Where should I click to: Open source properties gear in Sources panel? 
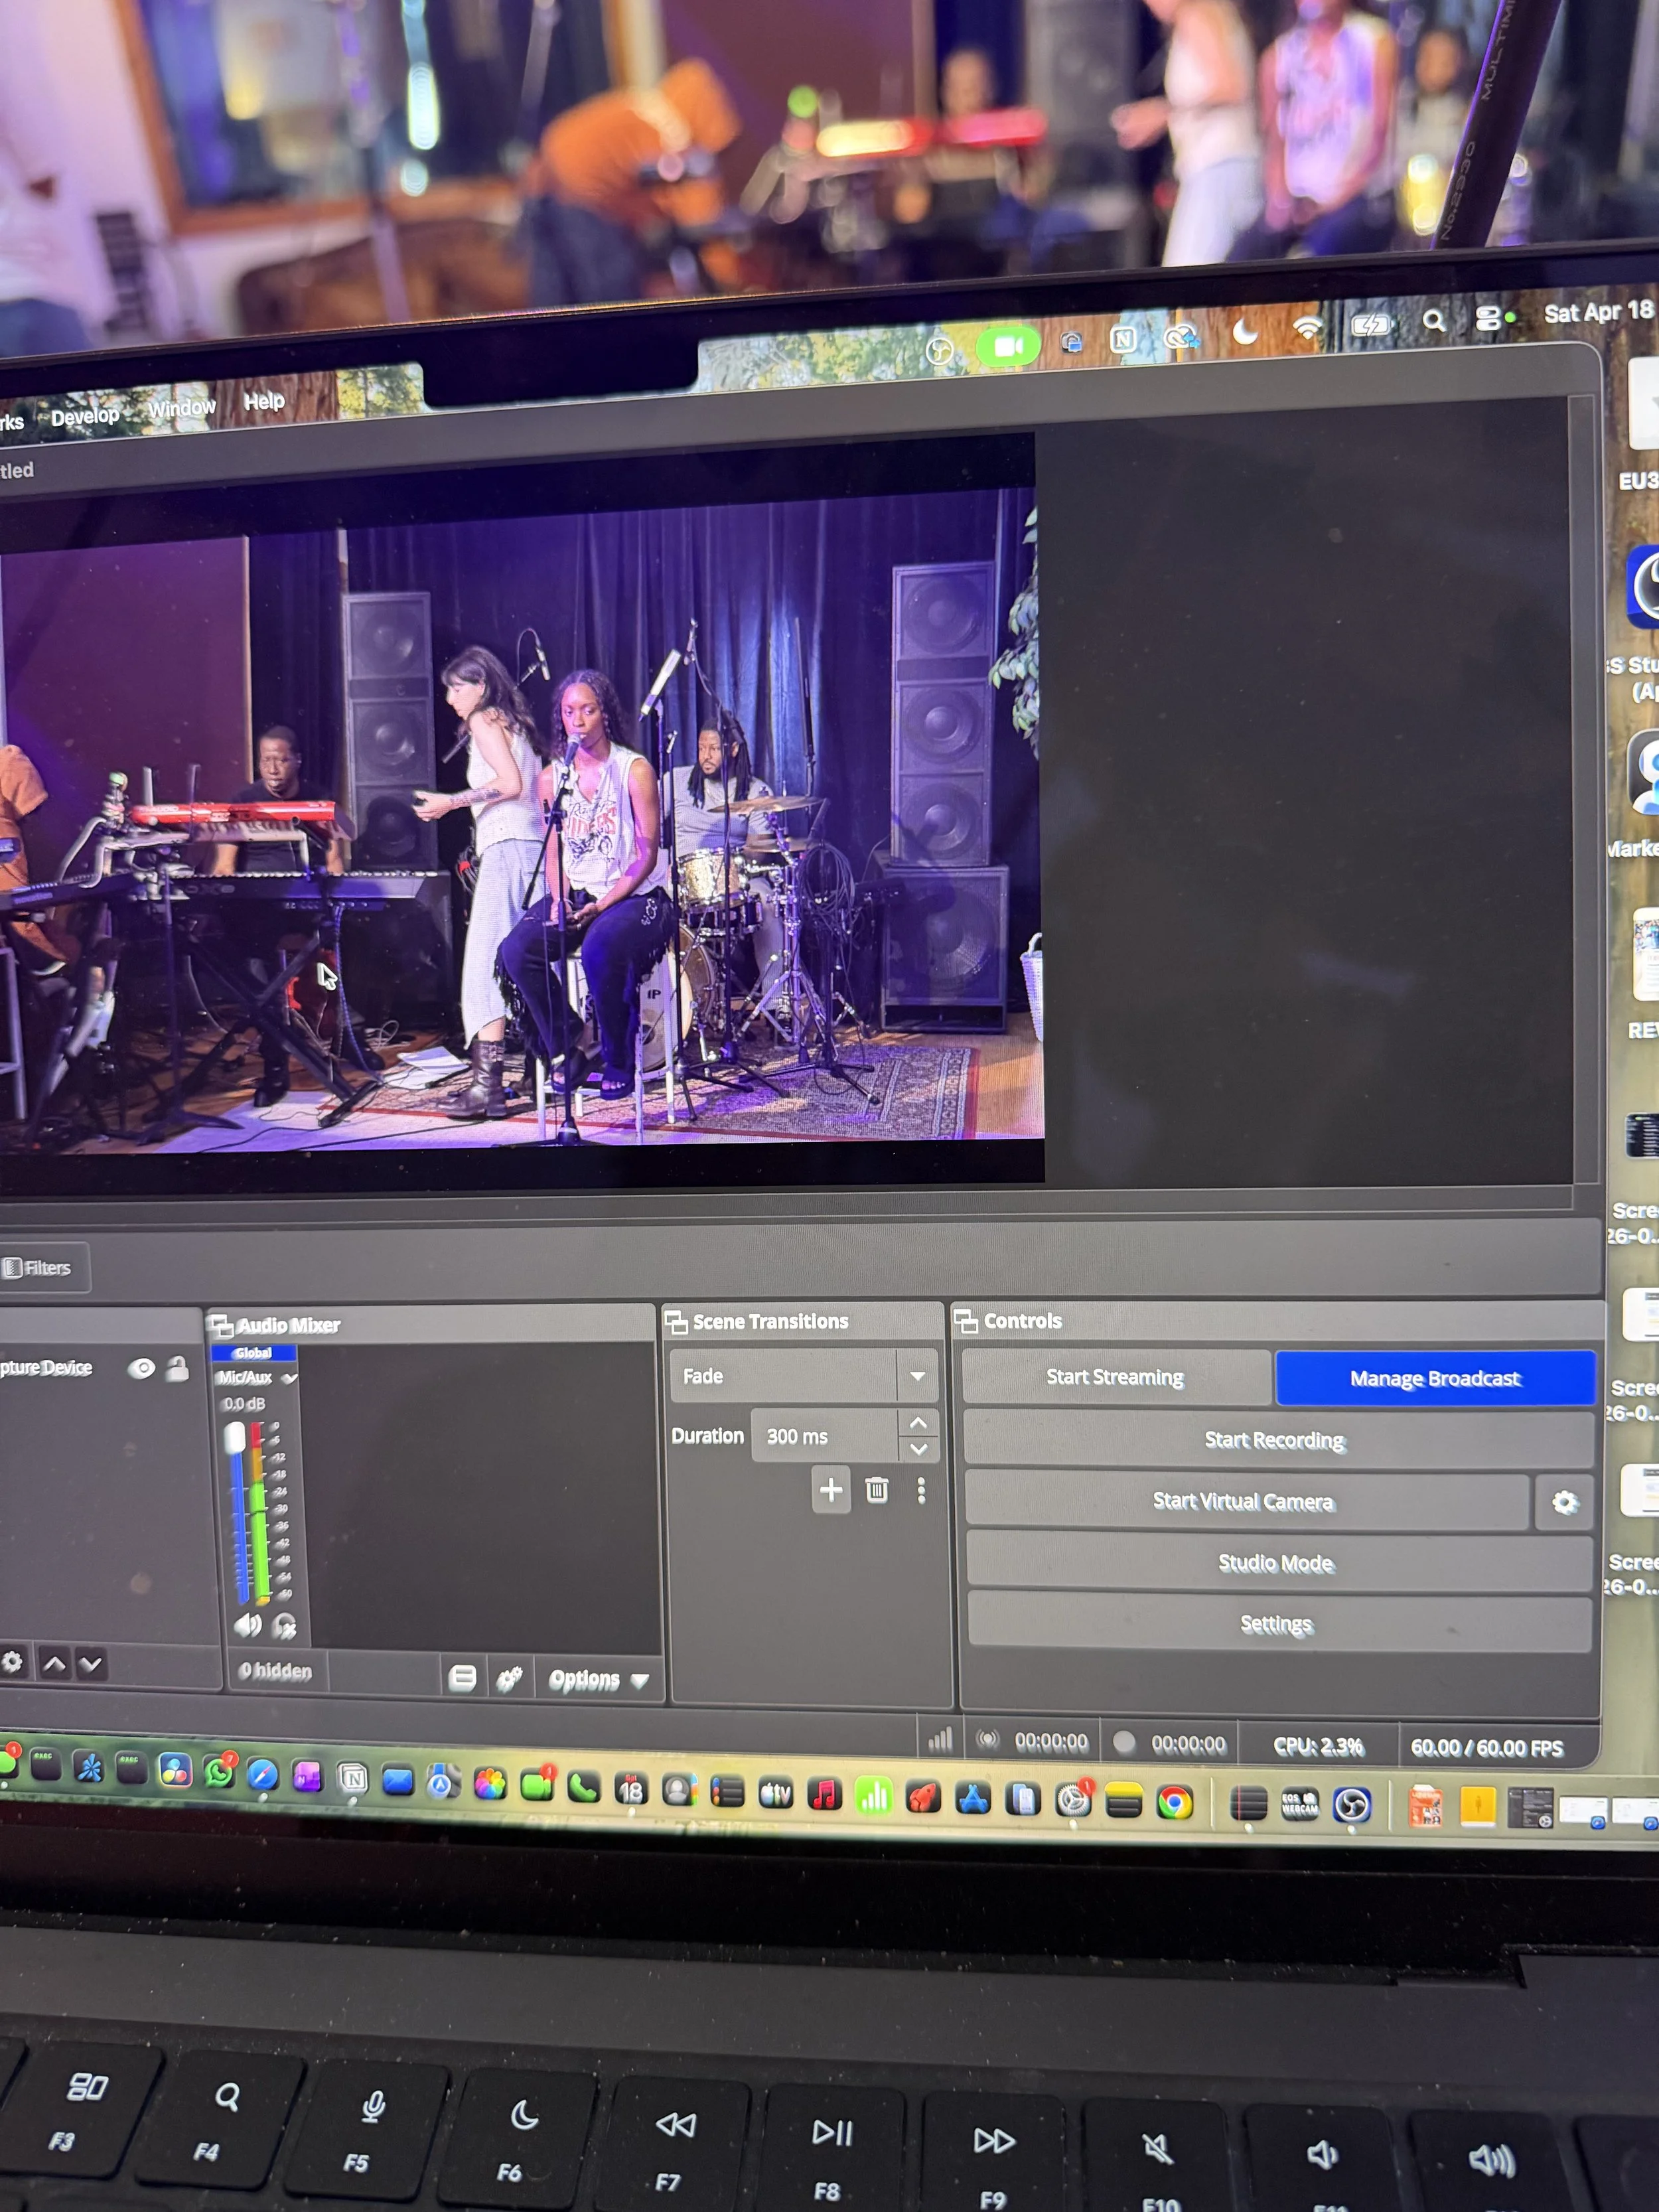12,1661
